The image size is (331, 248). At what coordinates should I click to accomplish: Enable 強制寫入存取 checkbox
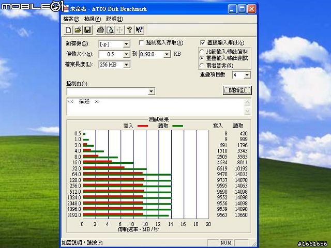point(141,43)
